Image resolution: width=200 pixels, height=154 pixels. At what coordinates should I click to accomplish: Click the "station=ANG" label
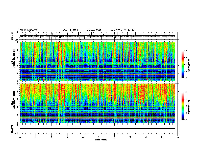pos(94,30)
